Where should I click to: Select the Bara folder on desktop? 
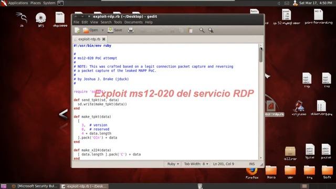click(x=271, y=173)
